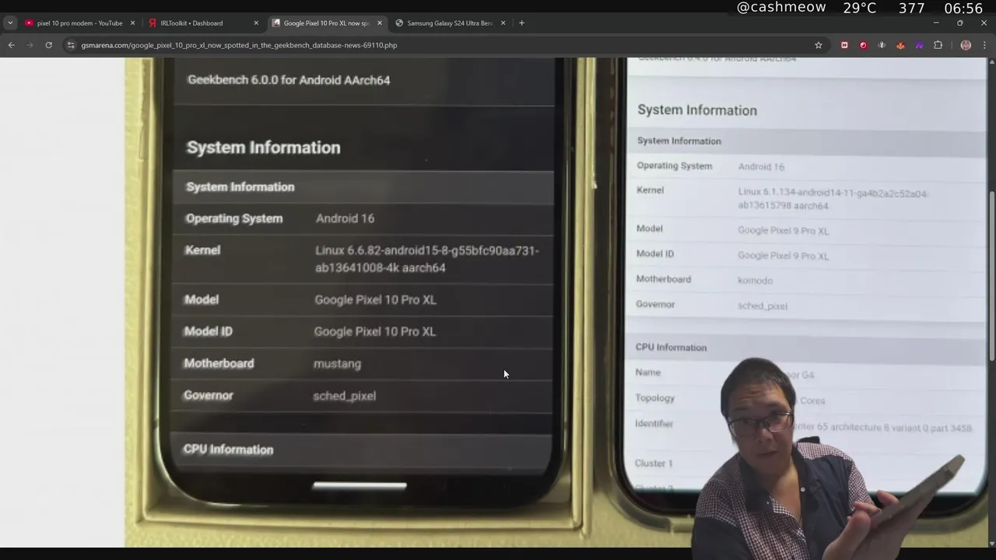Click 'Google Pixel 9 Pro XL' Model value

coord(783,230)
